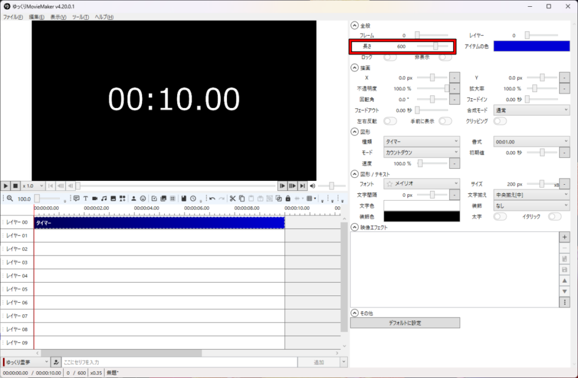Toggle the ロック switch
578x378 pixels.
(390, 57)
